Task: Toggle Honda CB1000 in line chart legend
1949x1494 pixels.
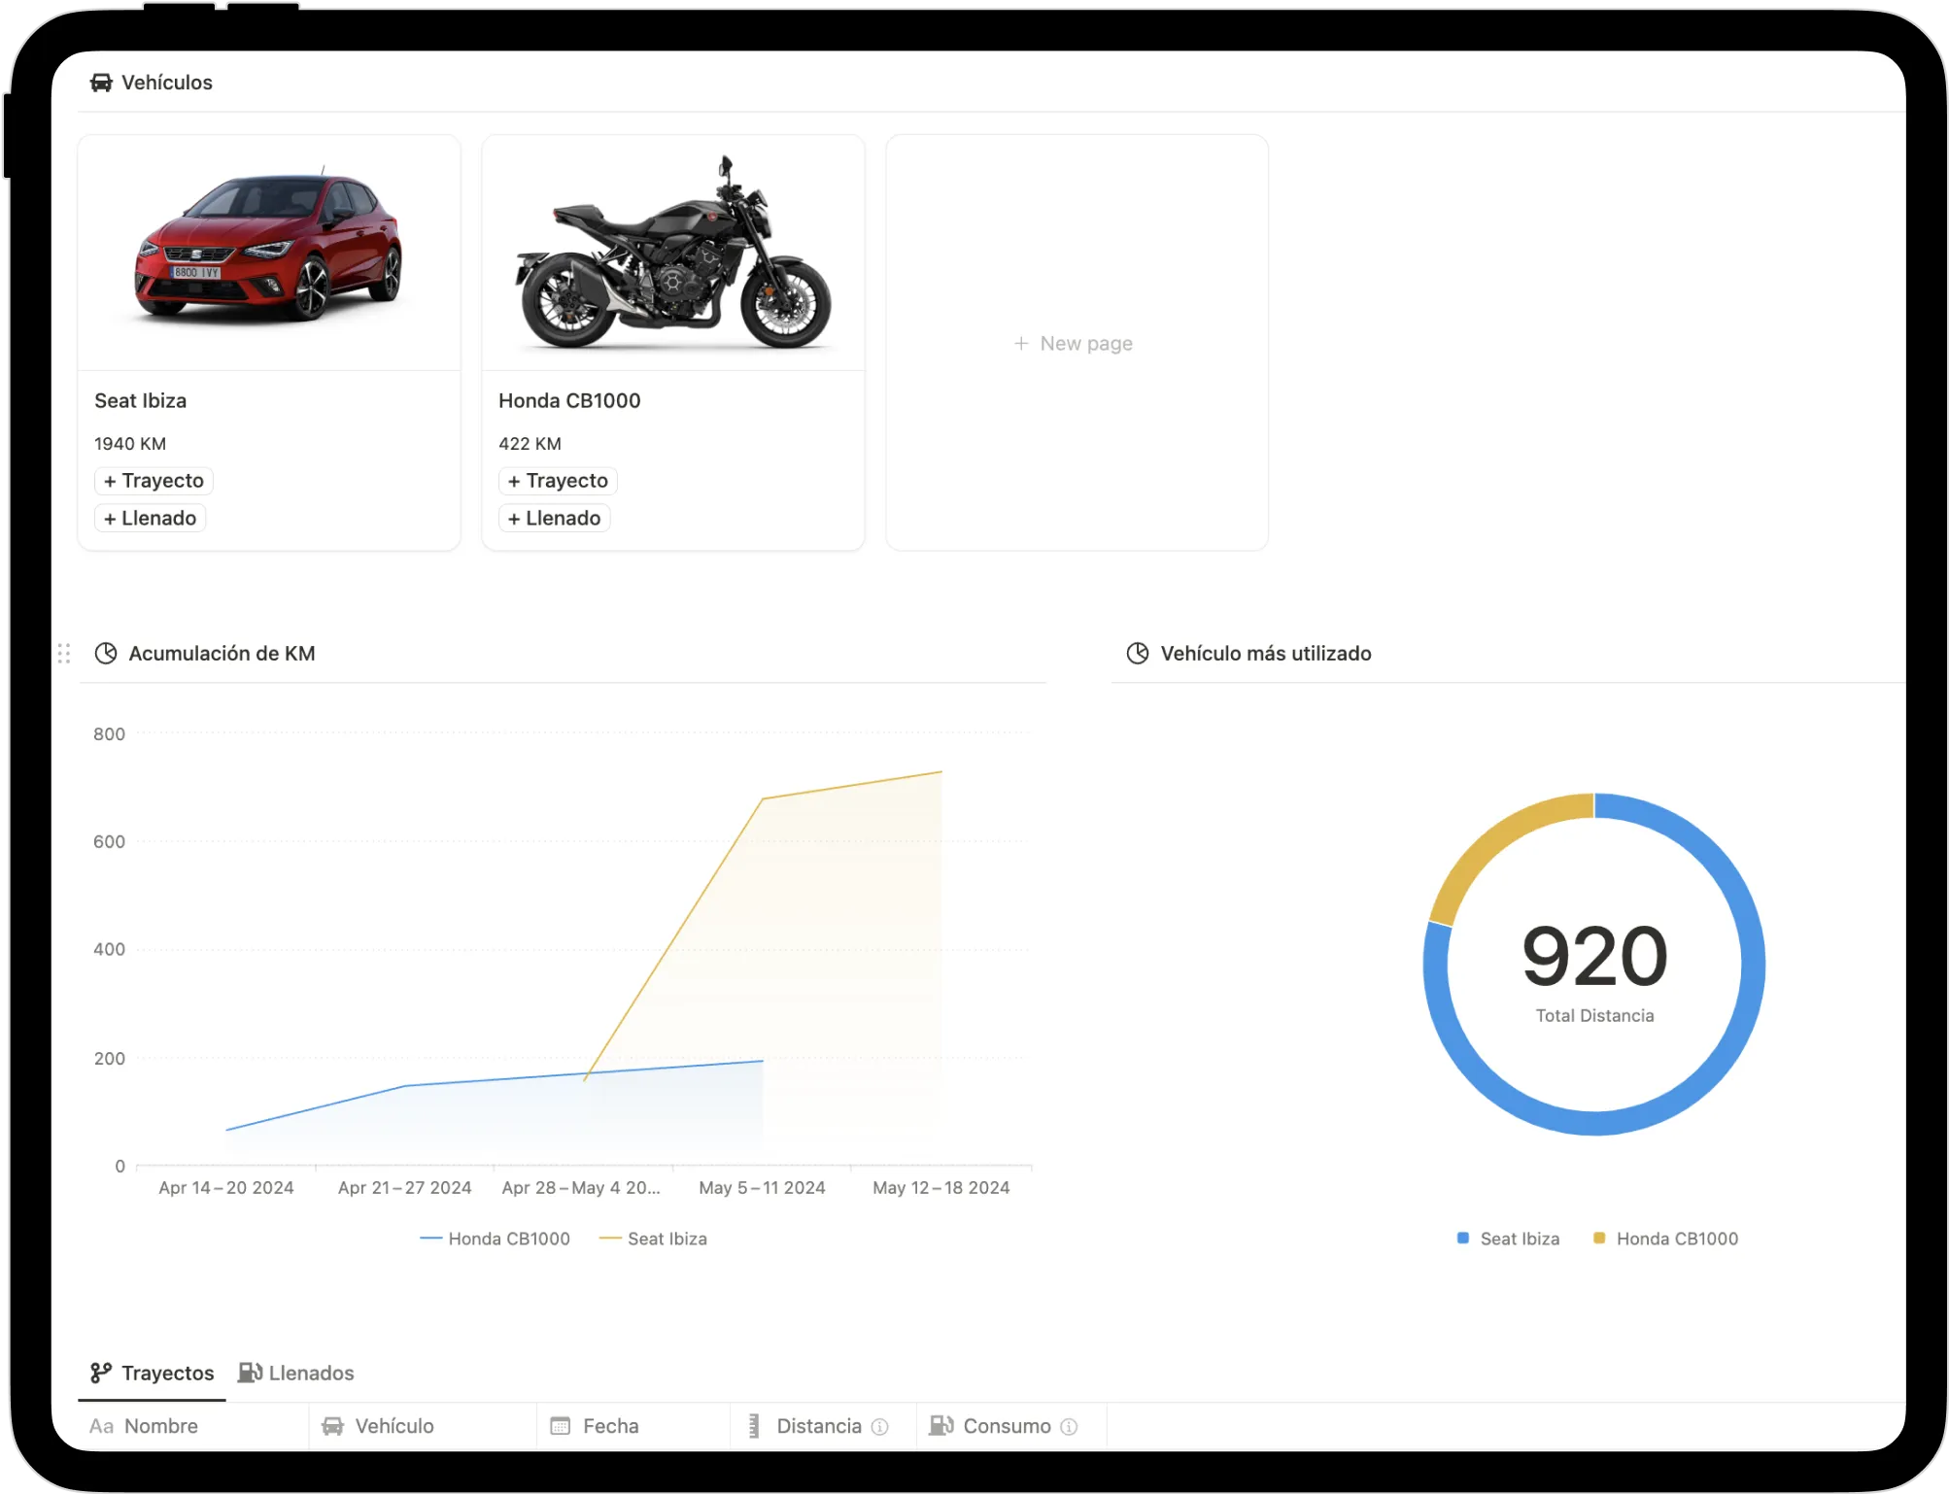Action: [495, 1239]
